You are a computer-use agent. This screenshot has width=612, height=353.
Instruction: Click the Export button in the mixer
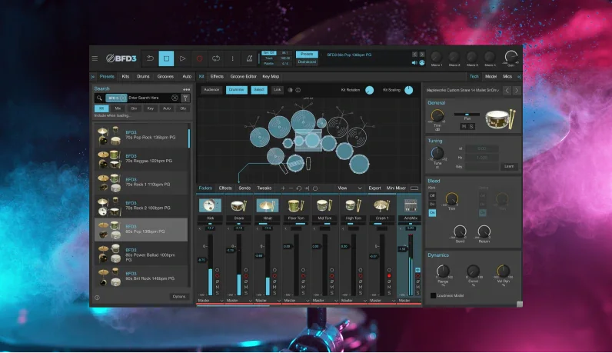click(x=374, y=188)
